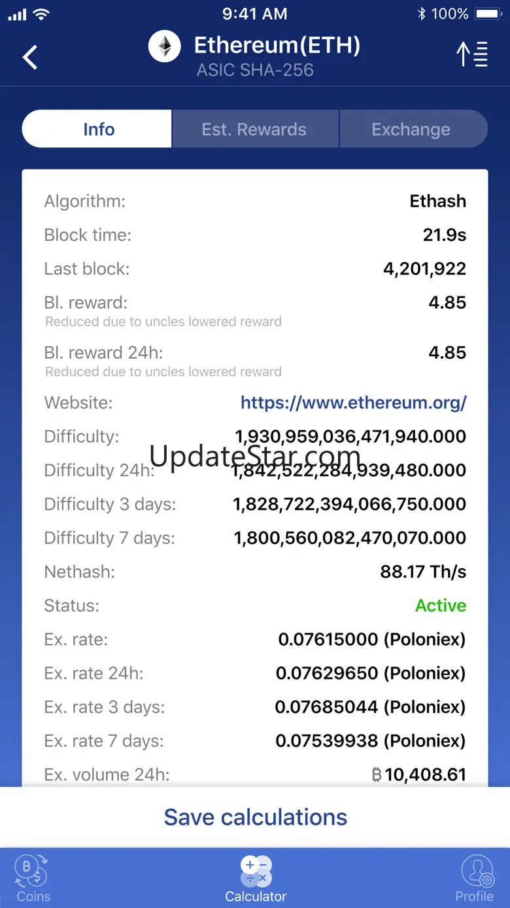Open the ethereum.org website link

click(x=353, y=403)
